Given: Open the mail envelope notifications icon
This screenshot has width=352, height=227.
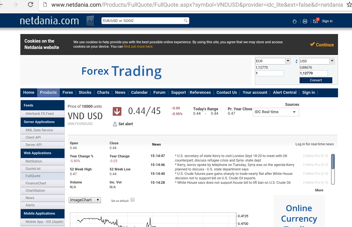Looking at the screenshot, I should point(316,21).
